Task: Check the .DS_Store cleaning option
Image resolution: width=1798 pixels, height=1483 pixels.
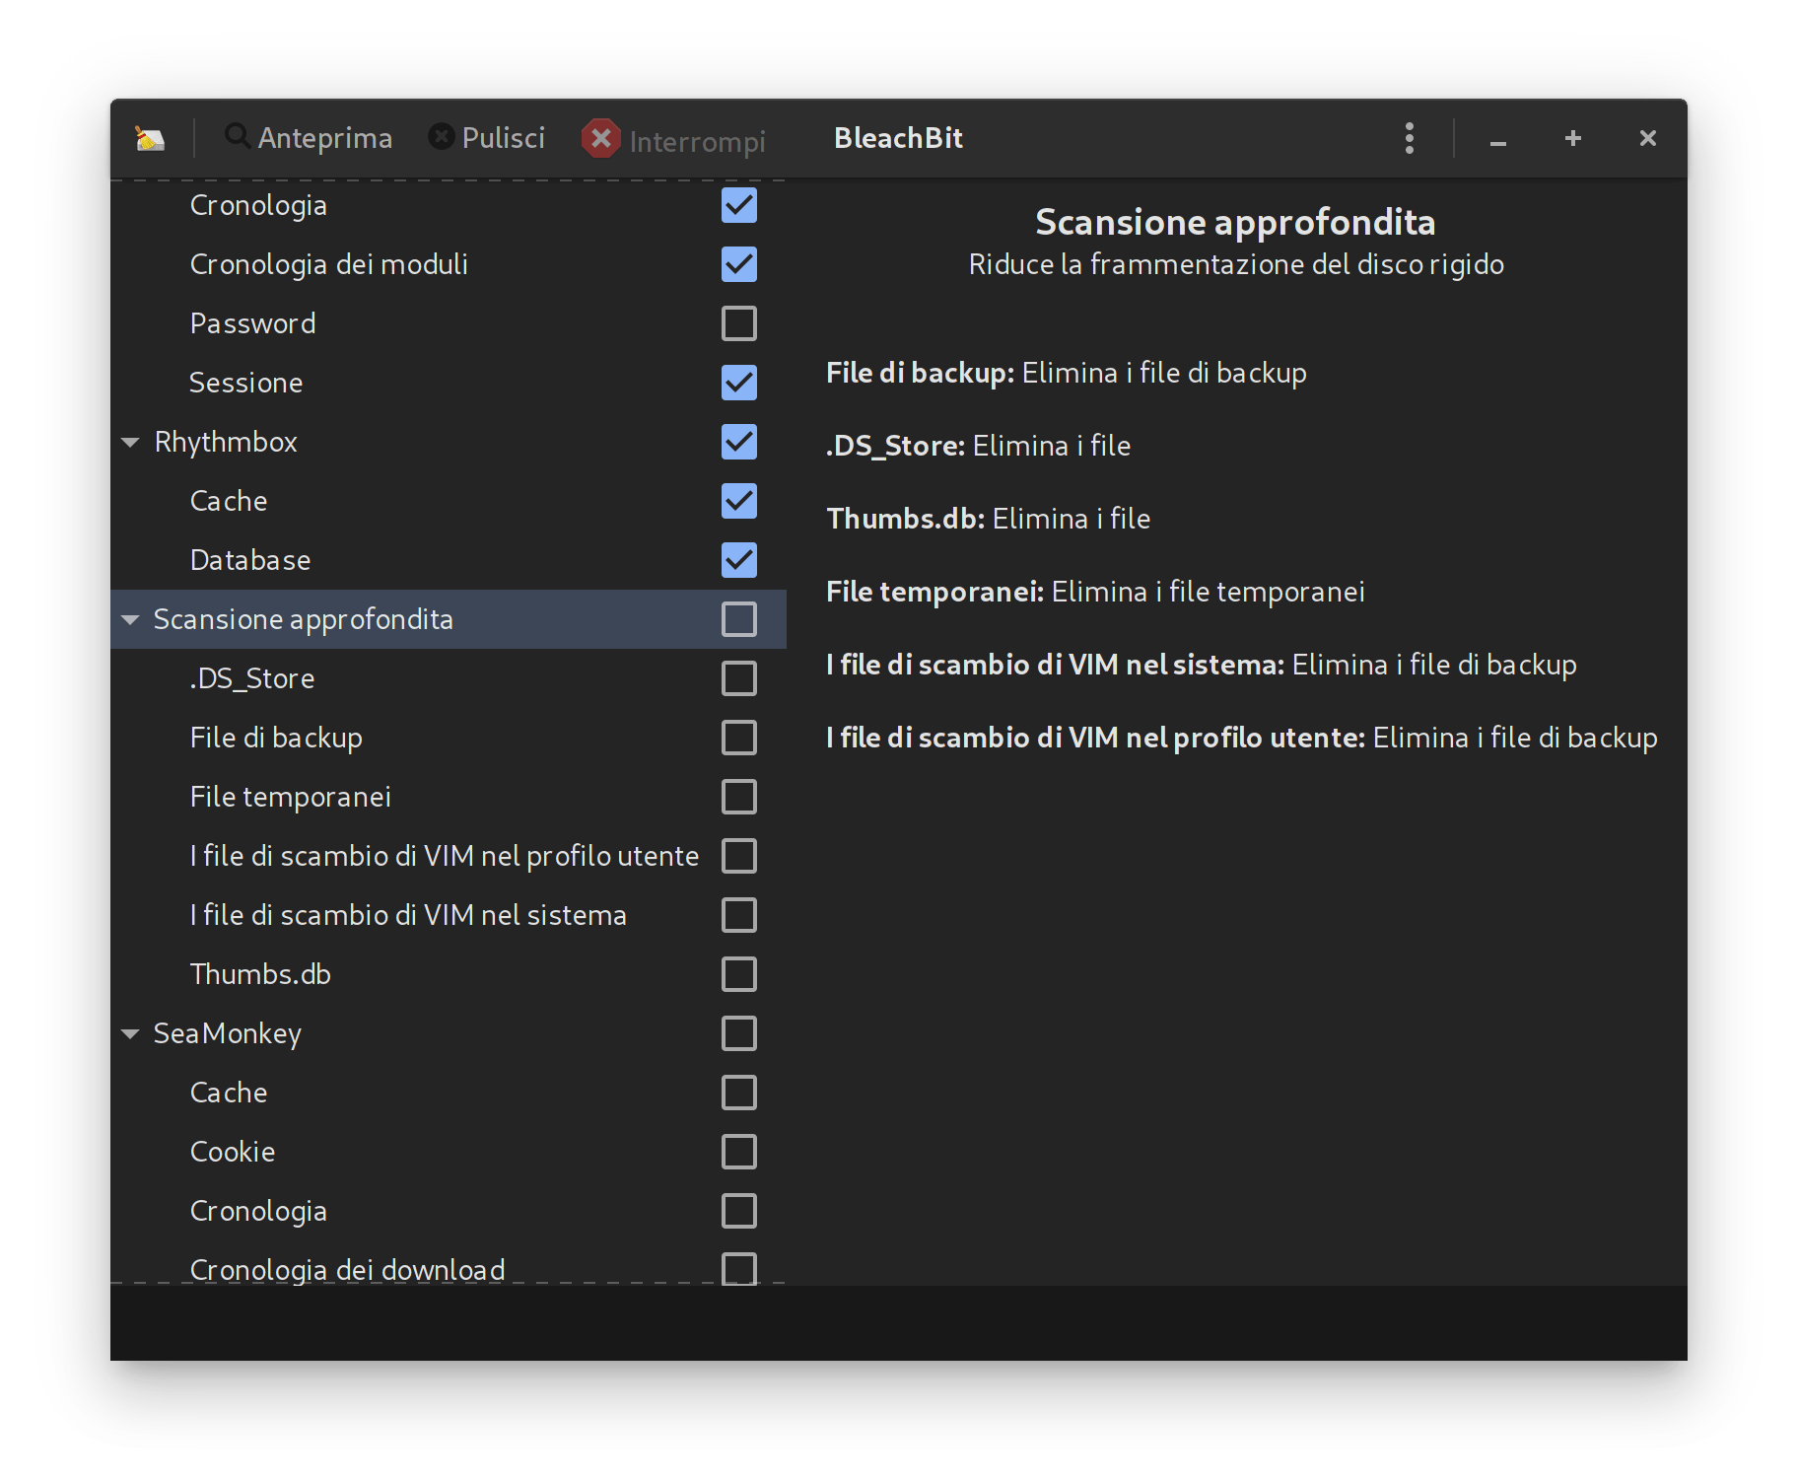Action: (738, 678)
